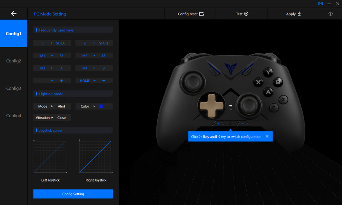The width and height of the screenshot is (342, 205).
Task: Click the home key on the controller
Action: pyautogui.click(x=230, y=124)
